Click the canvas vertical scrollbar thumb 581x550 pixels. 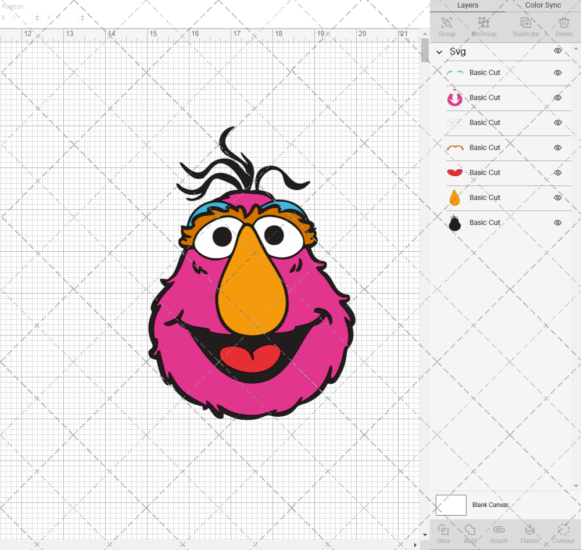[425, 50]
